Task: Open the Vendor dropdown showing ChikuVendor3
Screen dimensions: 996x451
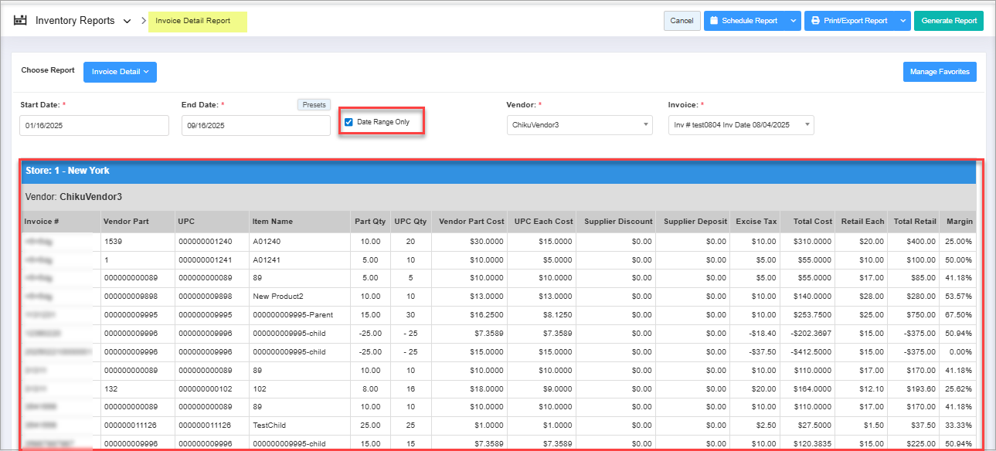Action: tap(580, 125)
